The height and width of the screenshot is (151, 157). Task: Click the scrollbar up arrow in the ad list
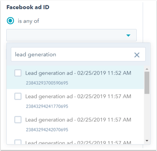tap(147, 69)
